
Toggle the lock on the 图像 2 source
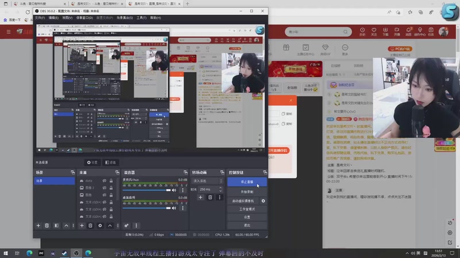point(111,188)
